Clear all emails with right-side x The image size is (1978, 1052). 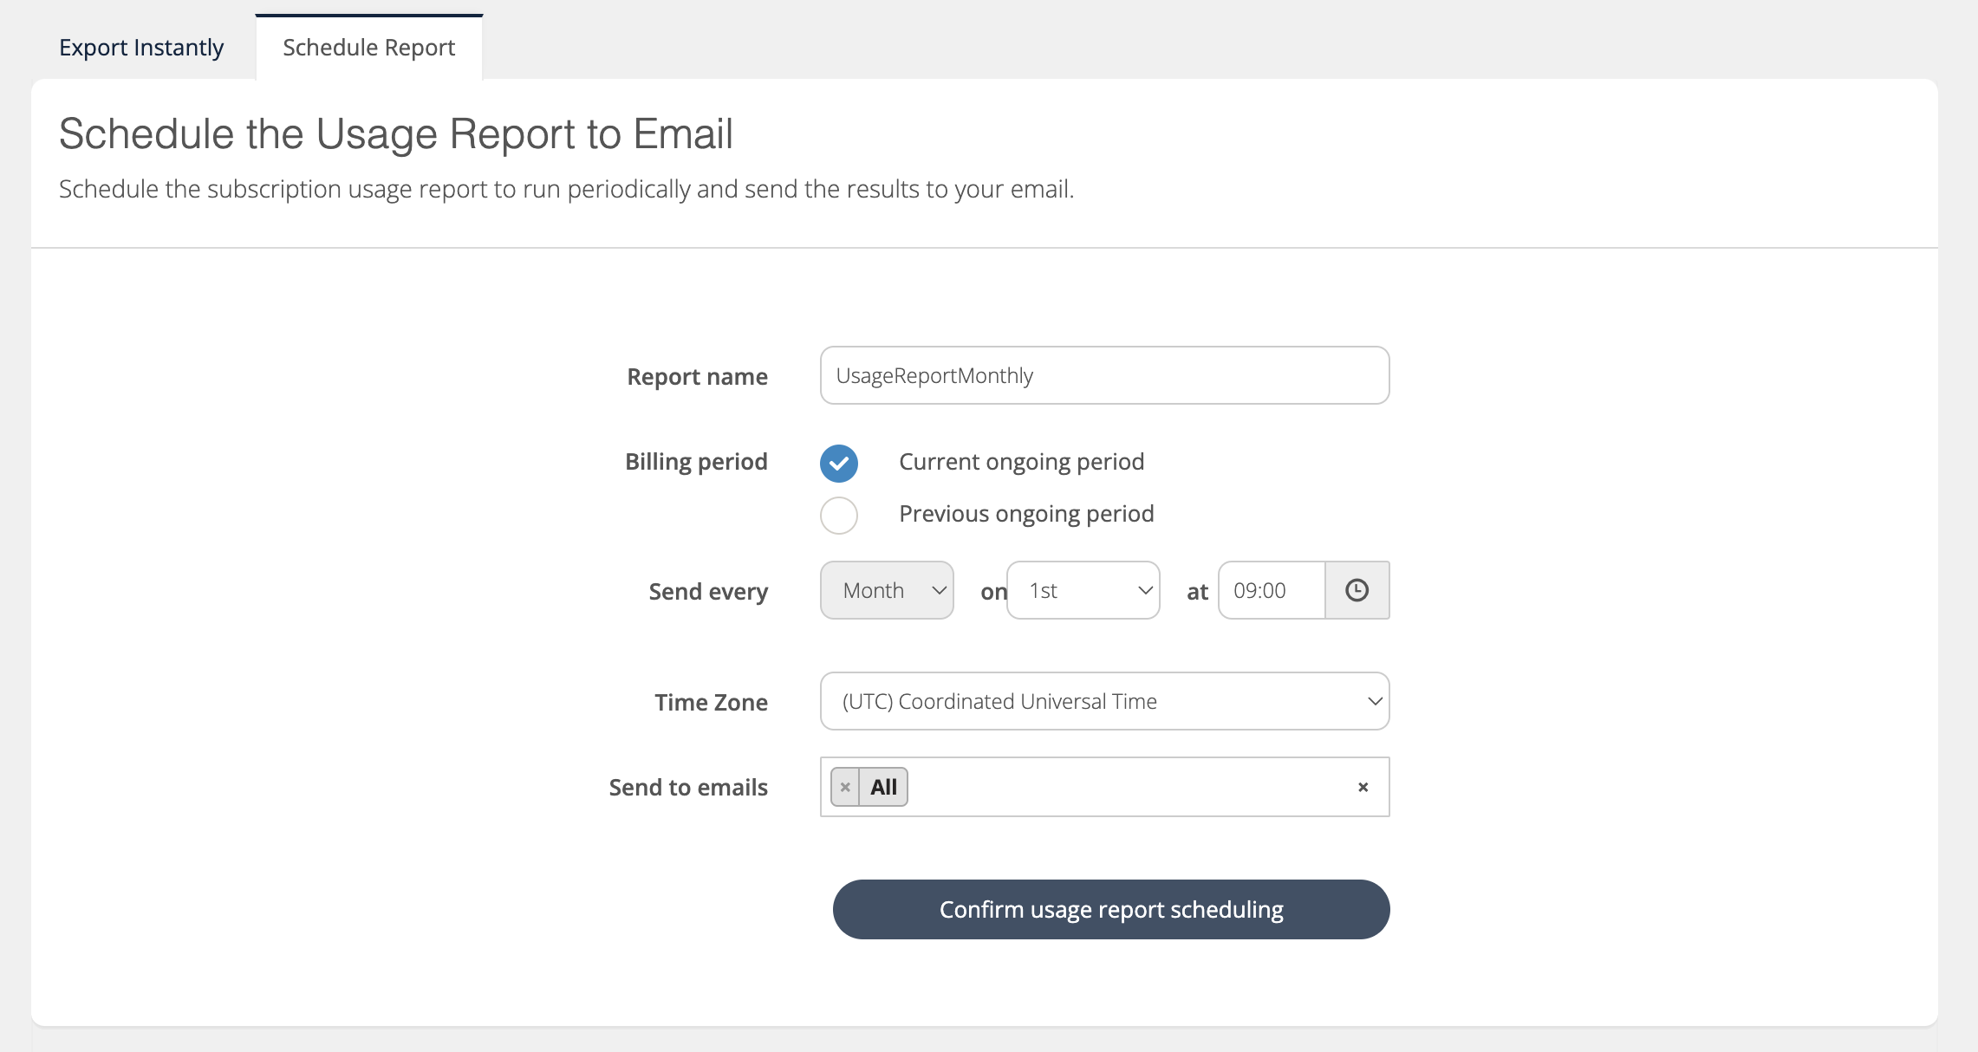coord(1363,787)
